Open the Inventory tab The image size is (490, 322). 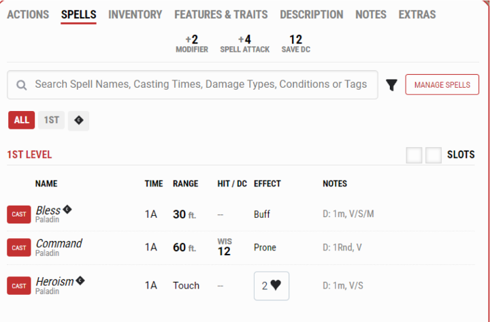pyautogui.click(x=135, y=15)
